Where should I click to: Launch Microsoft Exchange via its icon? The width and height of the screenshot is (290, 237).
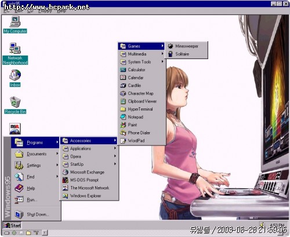[66, 172]
